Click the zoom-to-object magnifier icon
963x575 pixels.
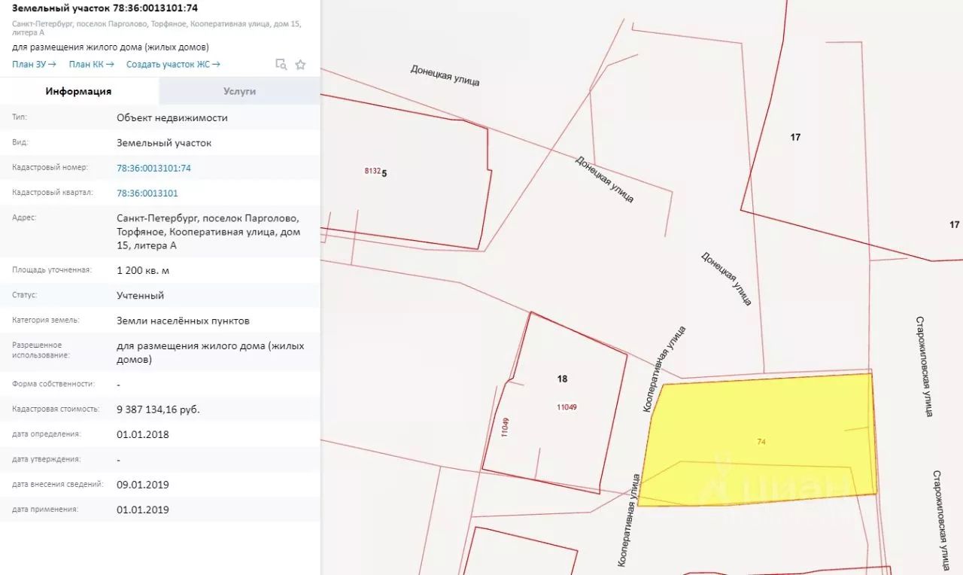click(281, 65)
